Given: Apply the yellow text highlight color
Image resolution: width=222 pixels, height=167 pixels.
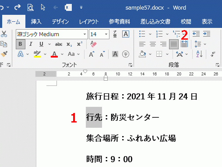Looking at the screenshot, I should pos(37,54).
